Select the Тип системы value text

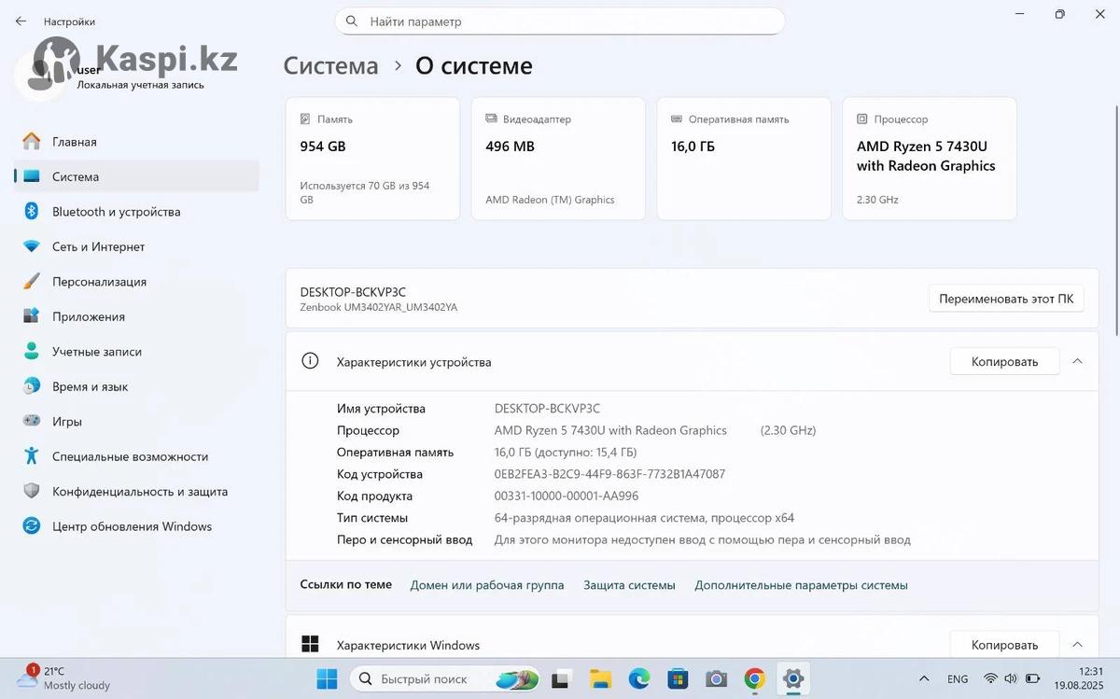pos(644,518)
